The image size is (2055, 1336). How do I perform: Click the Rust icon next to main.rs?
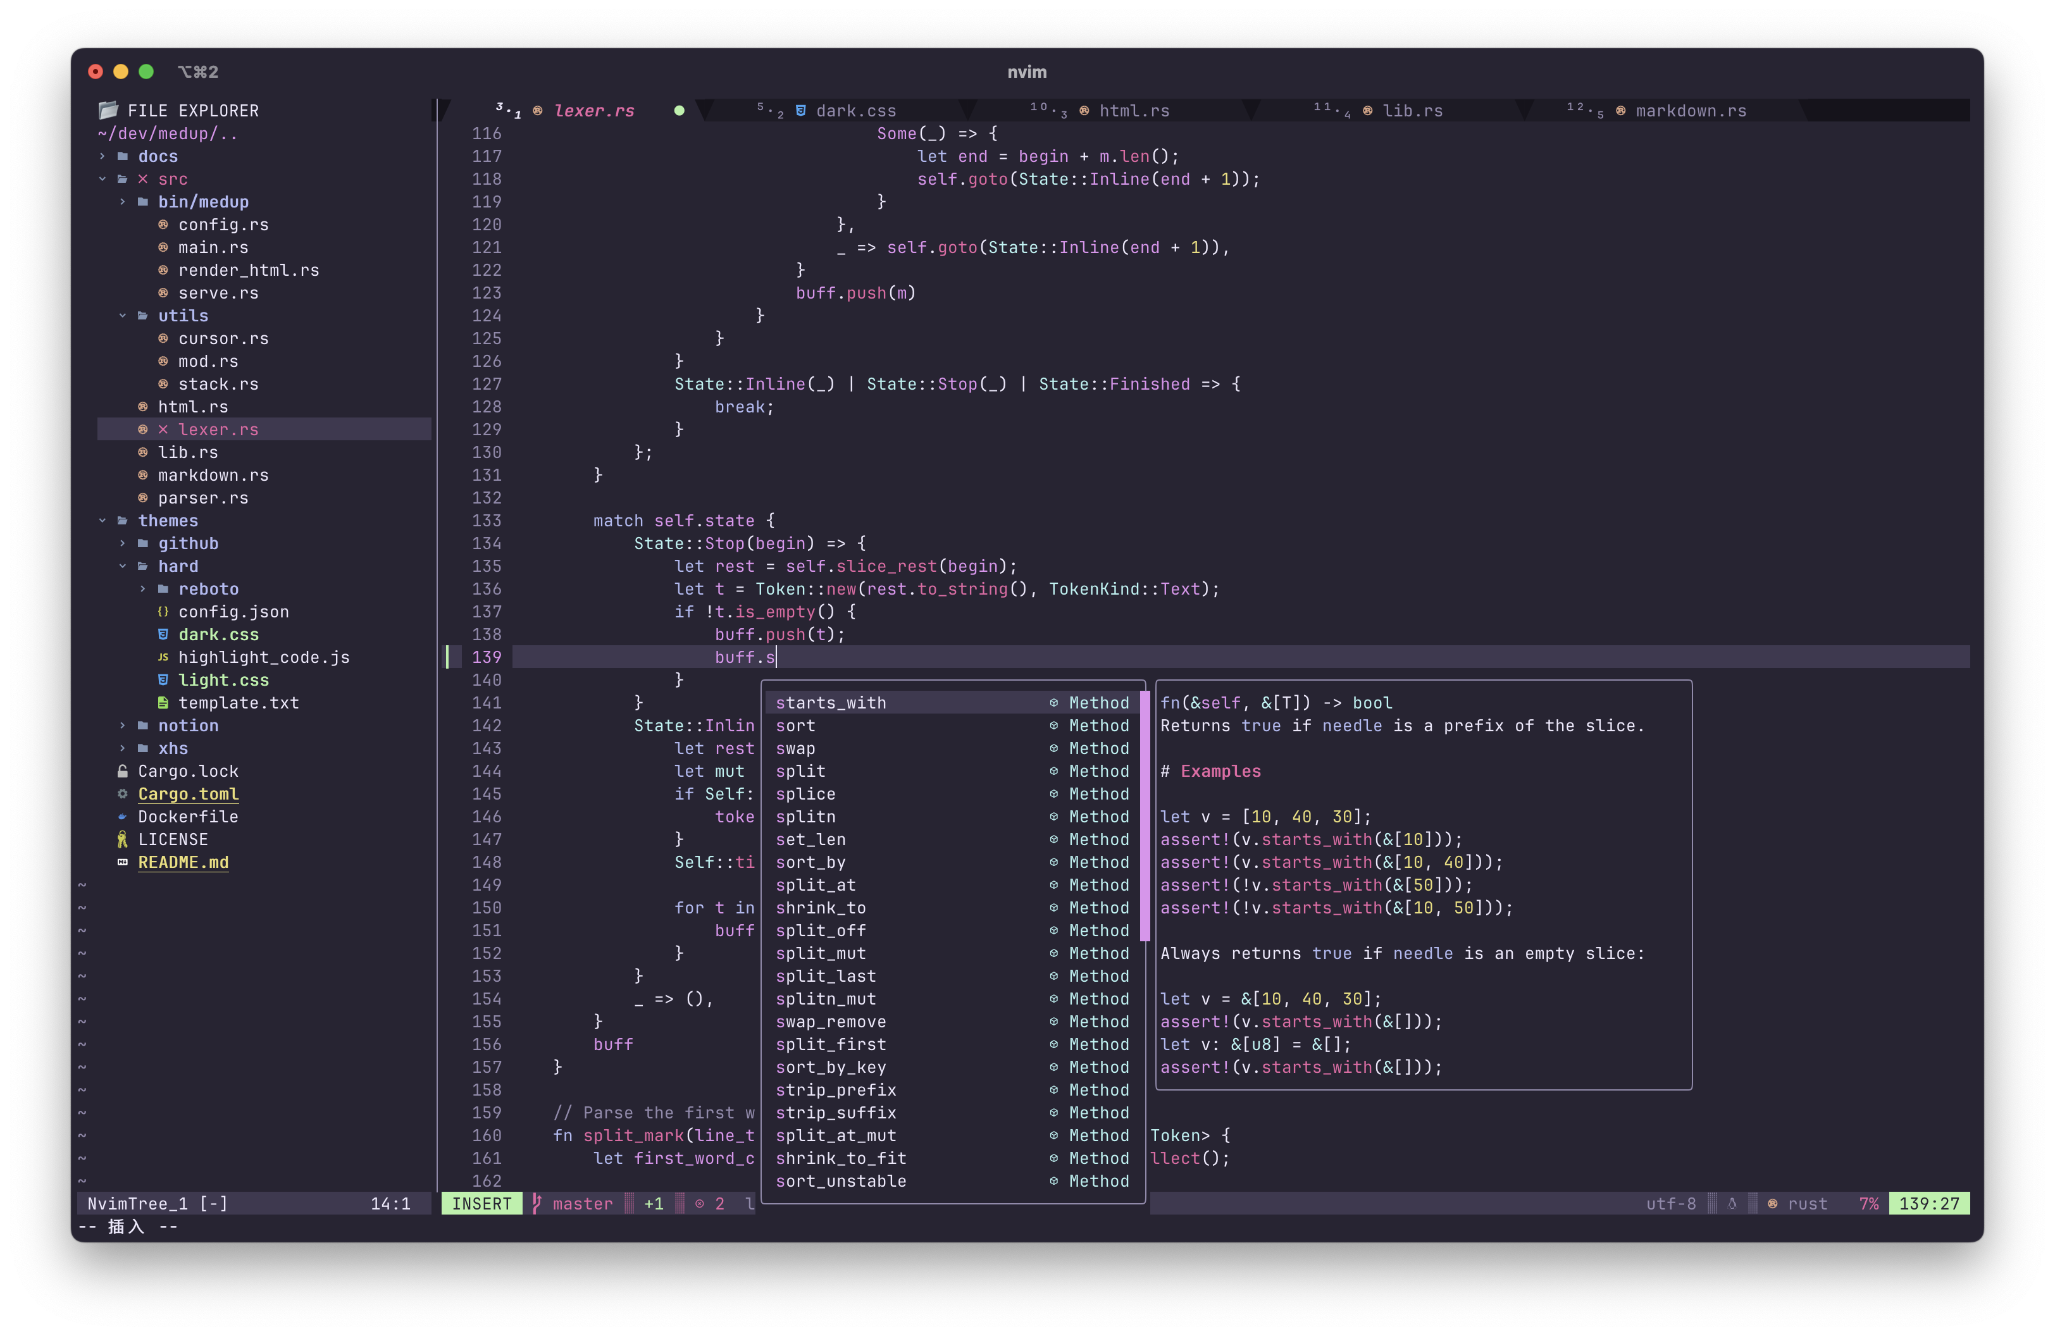tap(163, 248)
